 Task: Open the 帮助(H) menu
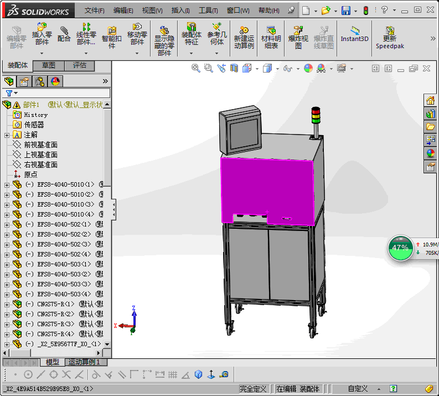coord(269,11)
